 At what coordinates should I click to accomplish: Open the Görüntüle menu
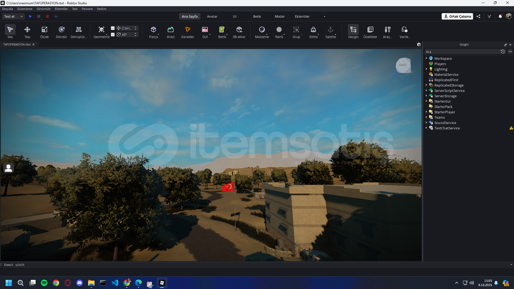tap(44, 9)
